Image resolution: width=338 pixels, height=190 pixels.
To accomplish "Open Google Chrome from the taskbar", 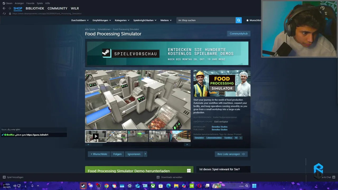I will click(106, 186).
